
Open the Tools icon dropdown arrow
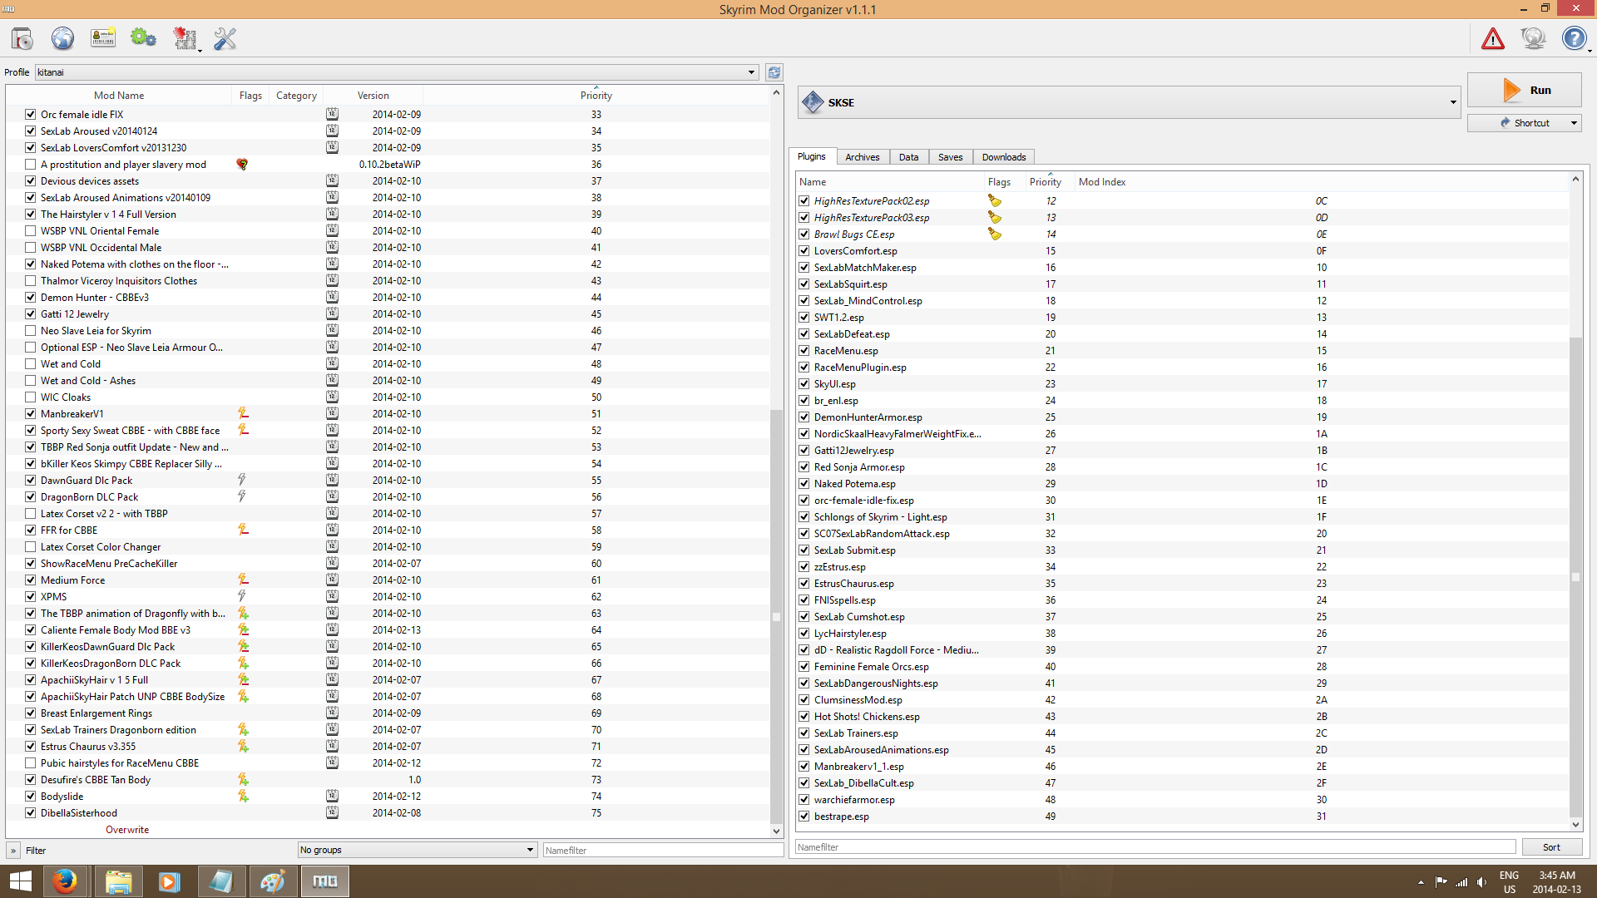(x=200, y=51)
